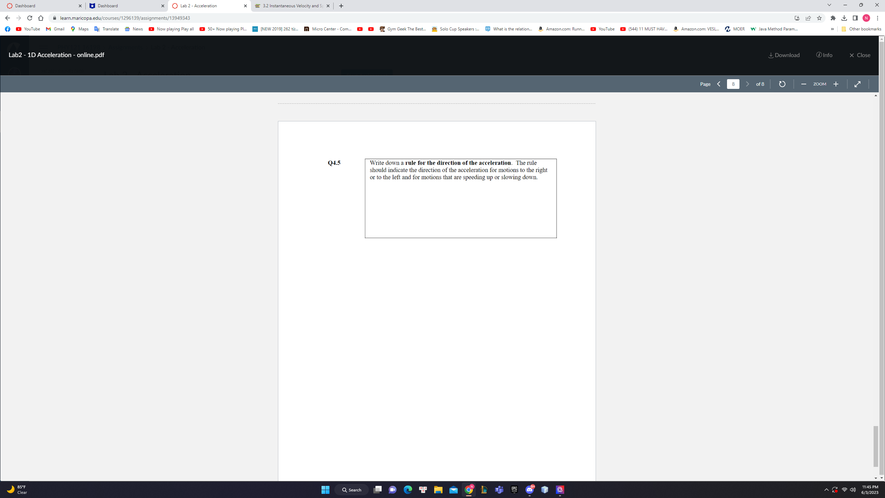Screen dimensions: 885x498
Task: Switch to 3.2 Instantaneous Velocity tab
Action: [292, 6]
